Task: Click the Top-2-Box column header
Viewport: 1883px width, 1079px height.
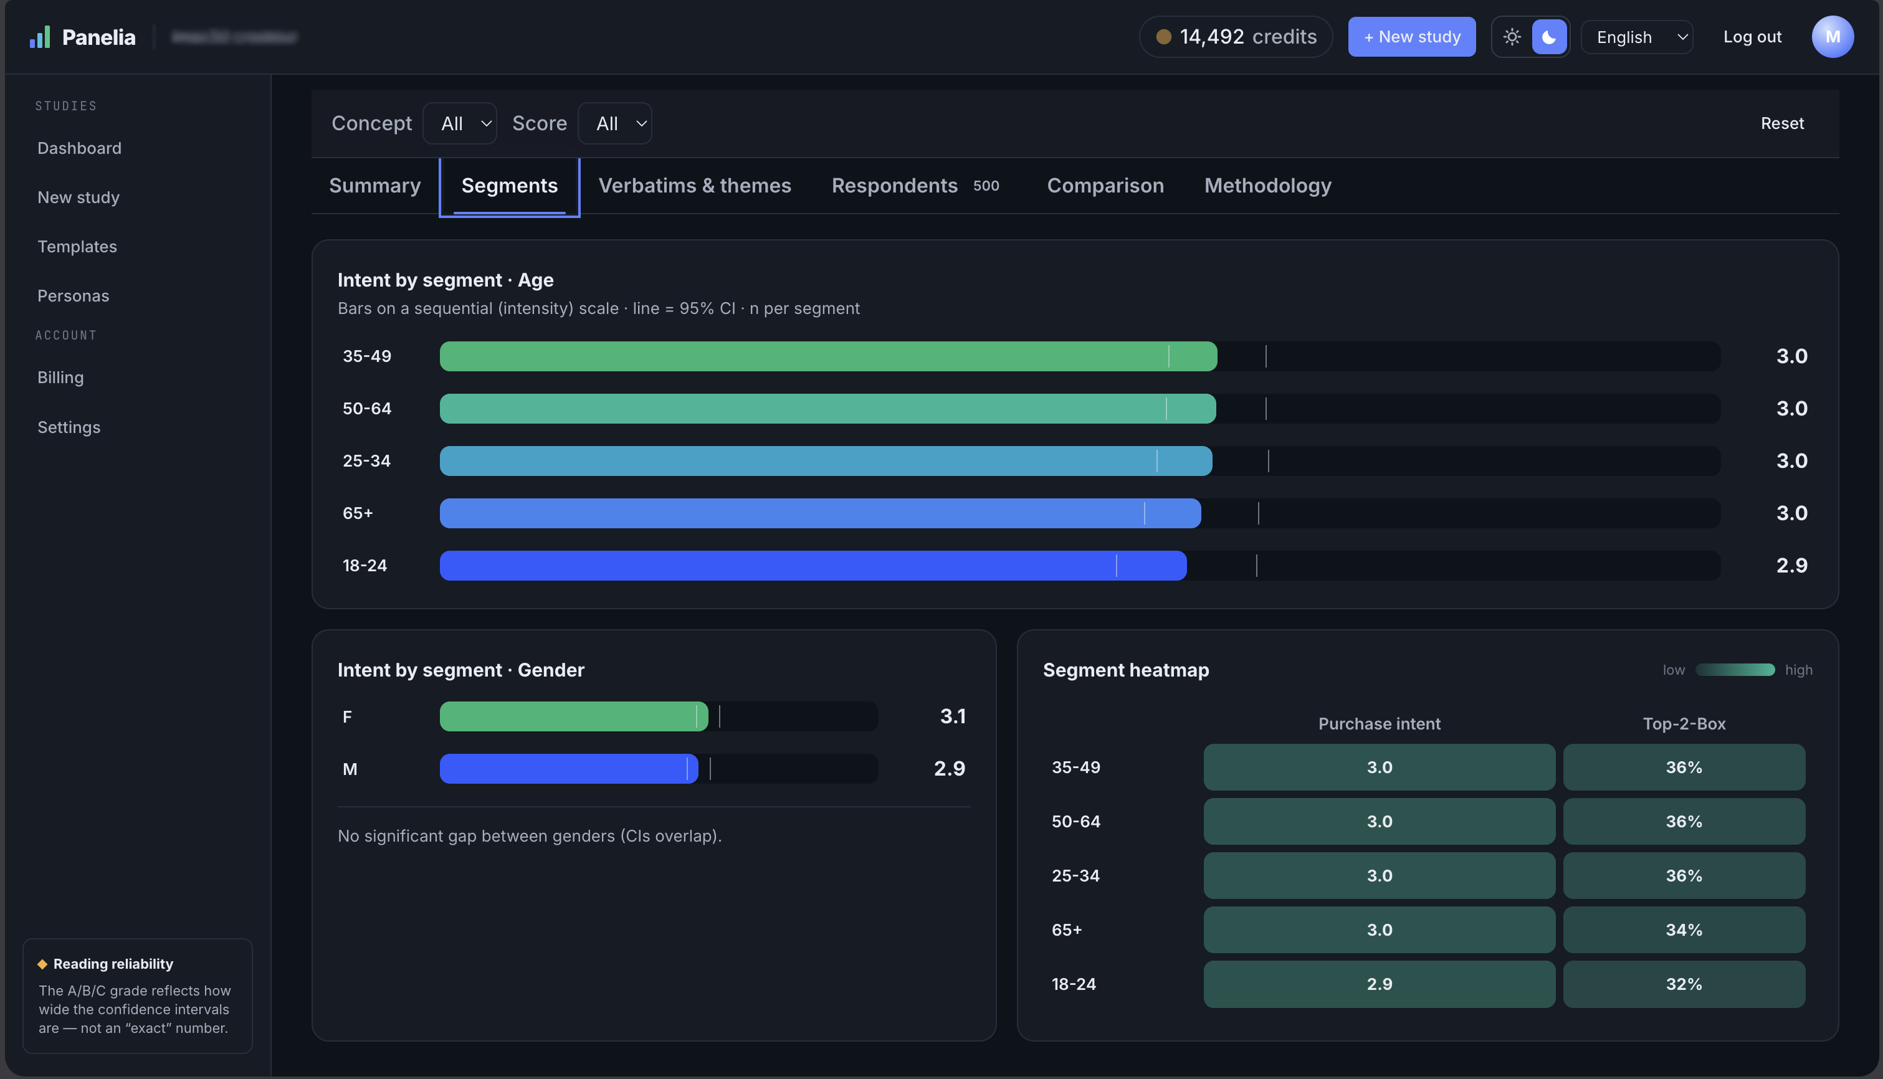Action: click(1684, 724)
